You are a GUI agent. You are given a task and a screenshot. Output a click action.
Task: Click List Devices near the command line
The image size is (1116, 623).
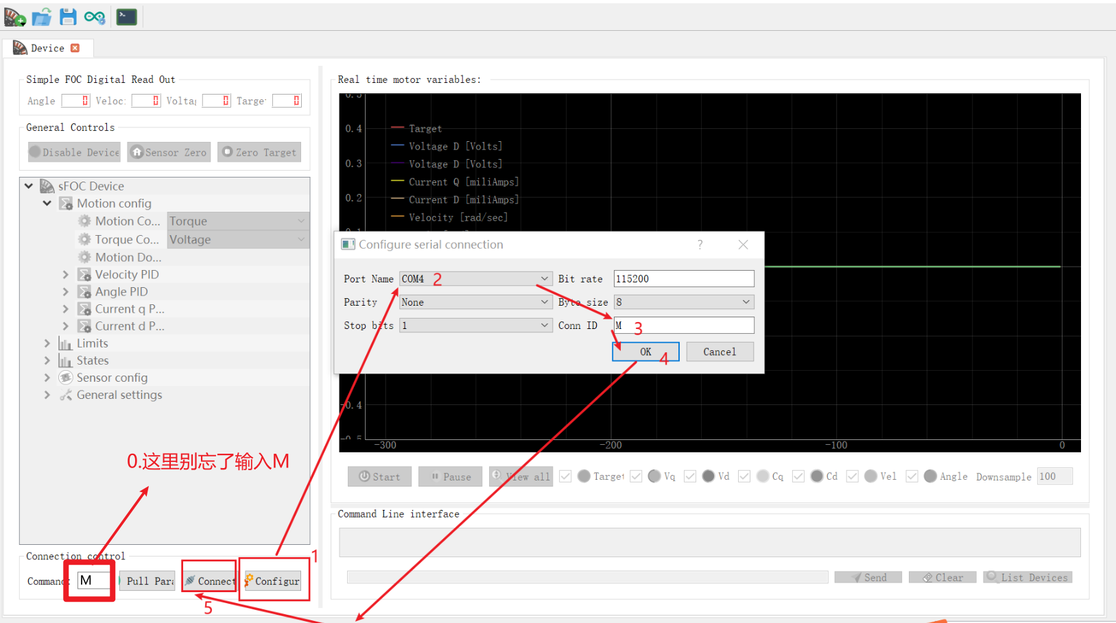[1027, 576]
